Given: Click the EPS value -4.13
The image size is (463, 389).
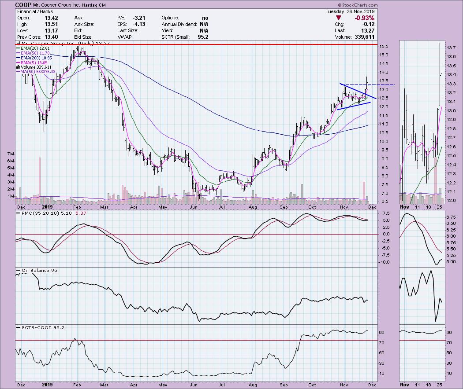Looking at the screenshot, I should (139, 24).
